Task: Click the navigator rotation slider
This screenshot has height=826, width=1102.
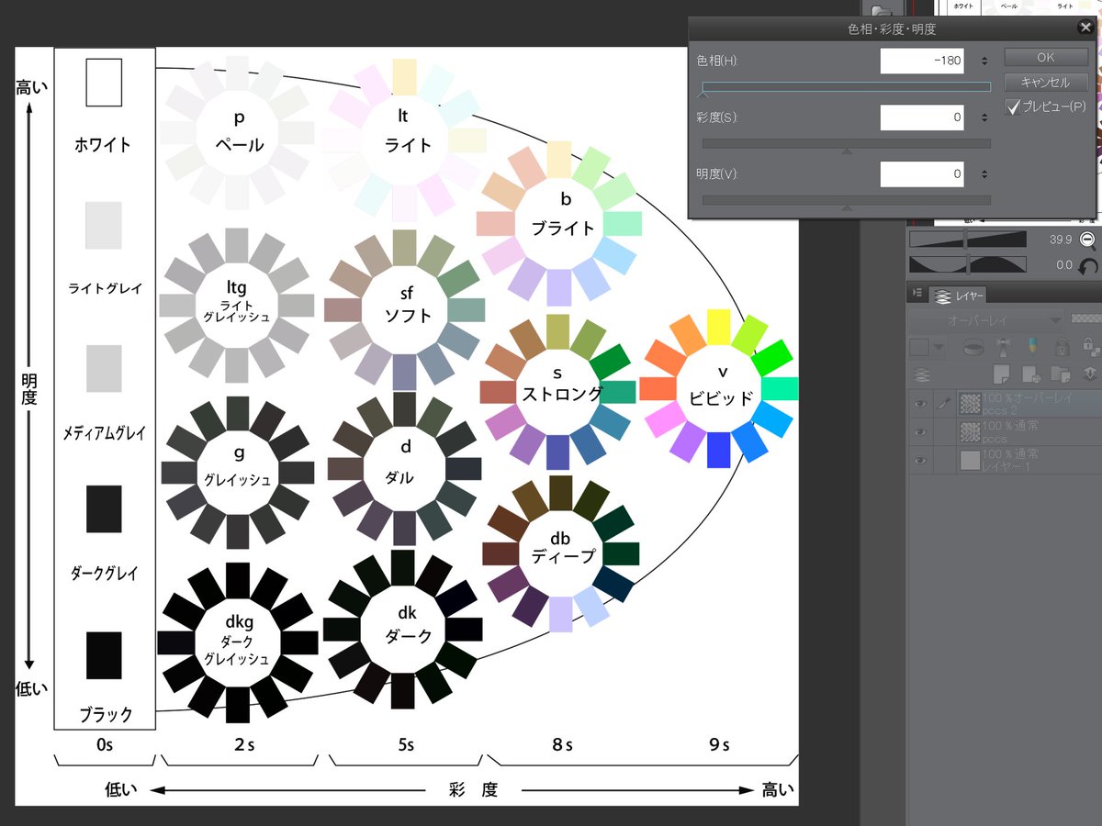Action: [x=967, y=264]
